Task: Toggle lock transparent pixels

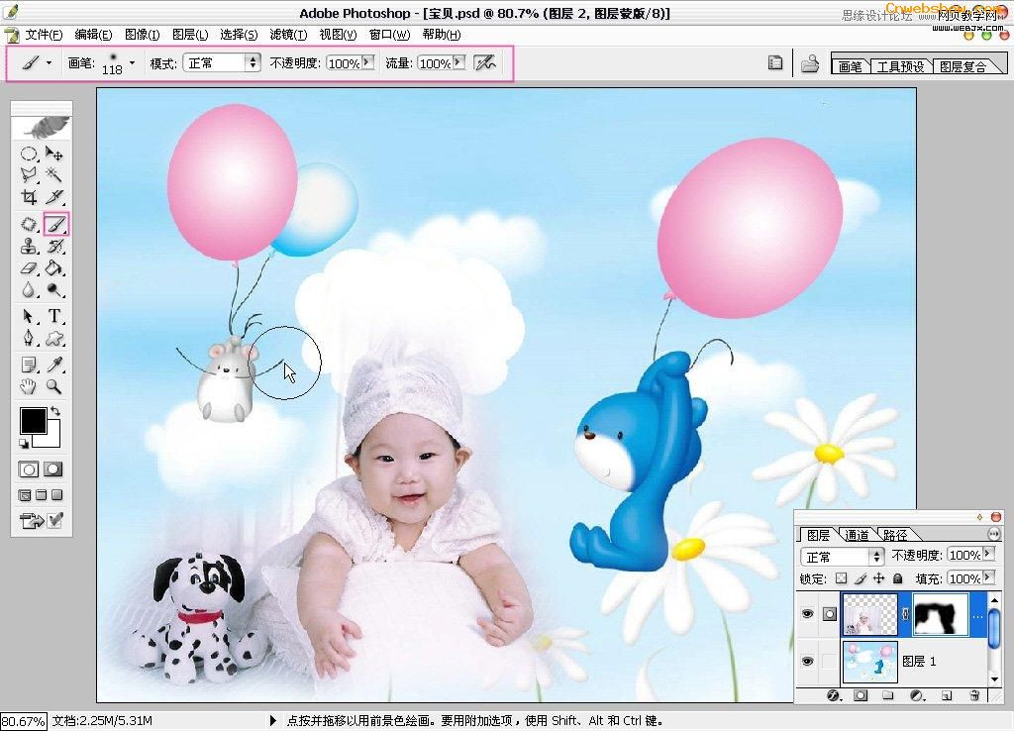Action: 841,578
